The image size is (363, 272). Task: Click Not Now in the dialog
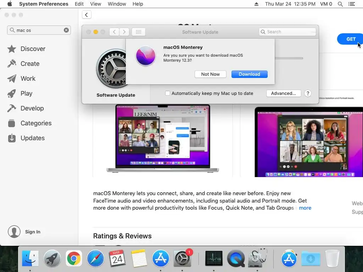click(211, 74)
